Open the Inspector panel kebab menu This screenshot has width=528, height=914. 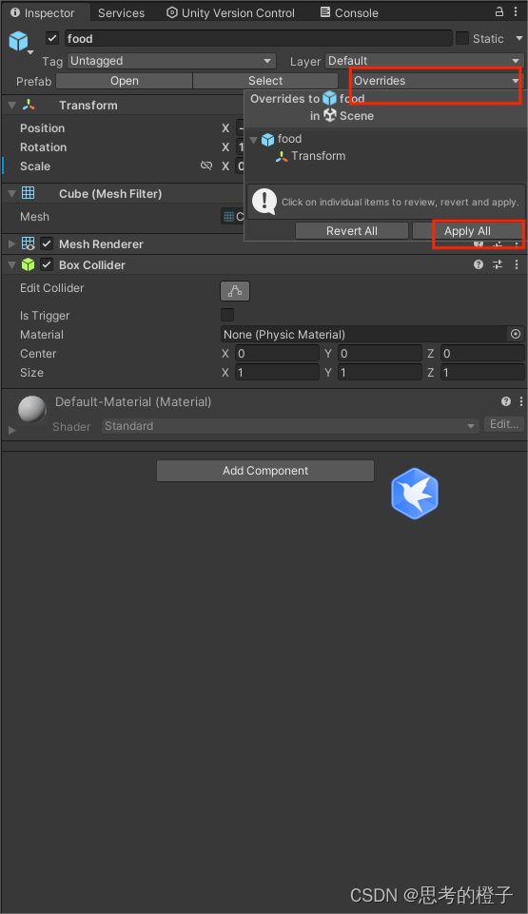[516, 11]
